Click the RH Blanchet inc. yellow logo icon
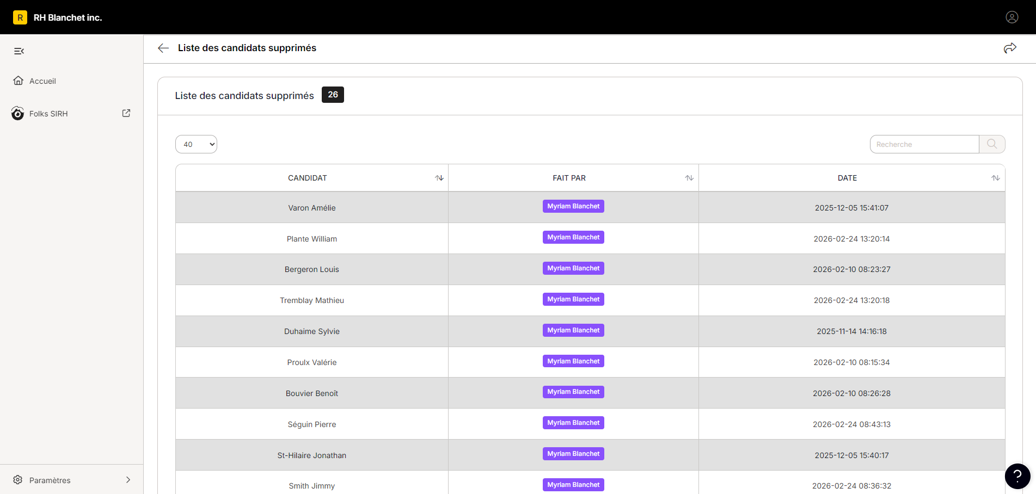This screenshot has width=1036, height=494. (20, 17)
